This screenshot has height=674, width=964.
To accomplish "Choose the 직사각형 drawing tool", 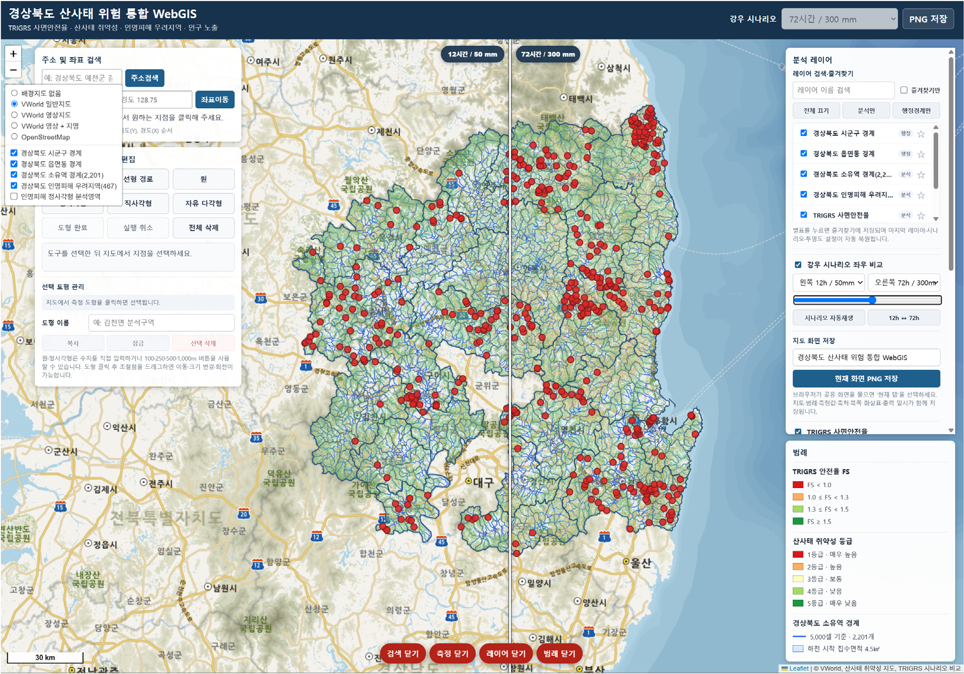I will [138, 203].
